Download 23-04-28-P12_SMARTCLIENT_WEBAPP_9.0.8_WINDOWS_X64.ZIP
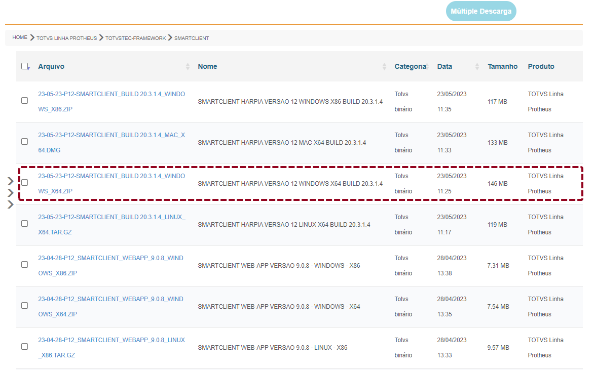This screenshot has width=594, height=370. tap(110, 306)
